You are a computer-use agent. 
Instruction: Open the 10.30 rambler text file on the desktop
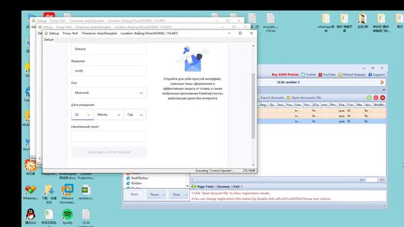(x=86, y=218)
